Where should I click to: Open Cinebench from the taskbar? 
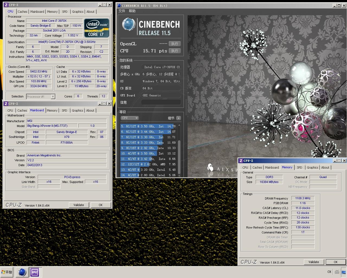pyautogui.click(x=22, y=272)
